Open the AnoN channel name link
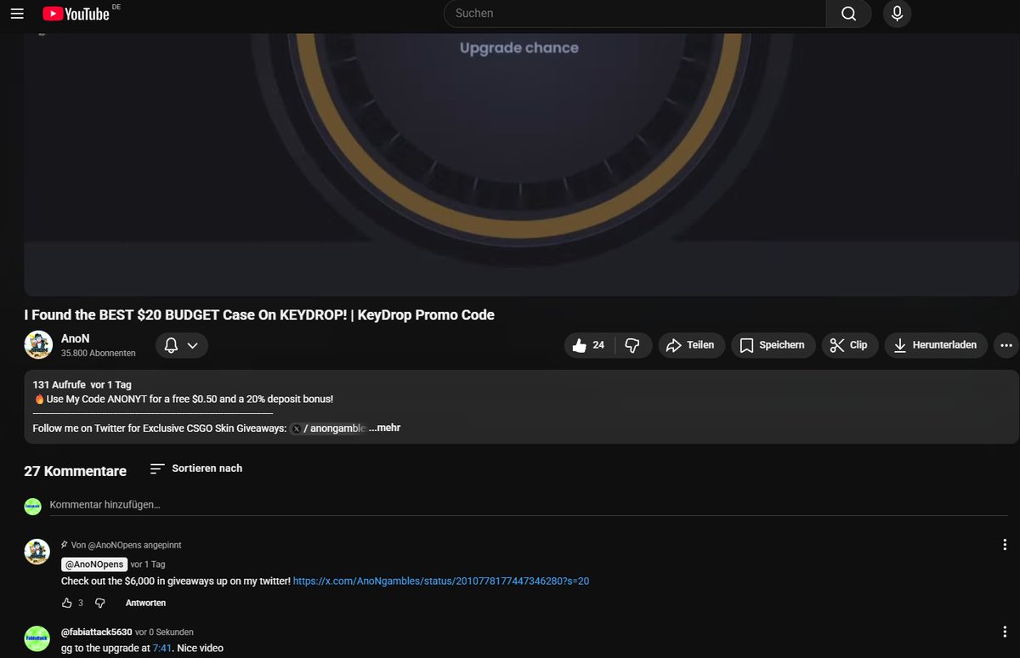Viewport: 1020px width, 658px height. point(75,338)
